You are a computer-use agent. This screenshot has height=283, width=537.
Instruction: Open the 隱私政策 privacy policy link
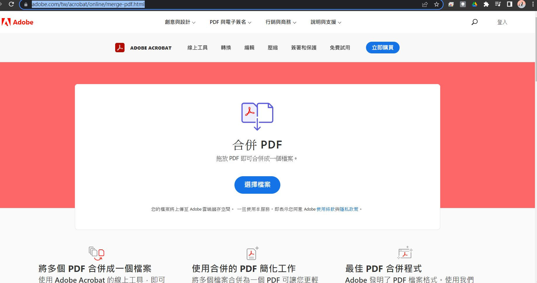[x=349, y=209]
